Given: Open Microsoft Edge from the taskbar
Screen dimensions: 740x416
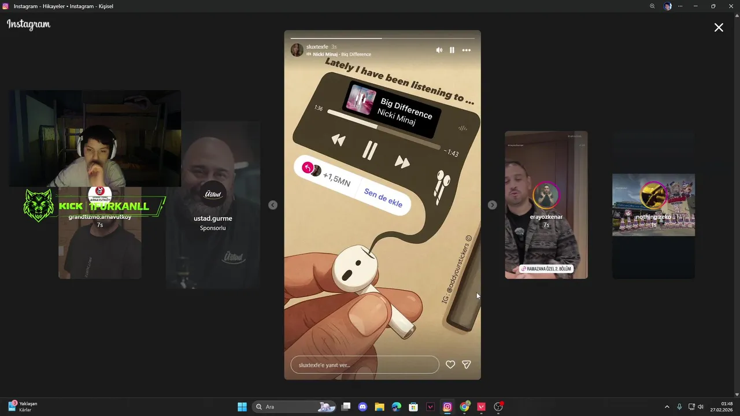Looking at the screenshot, I should pos(396,407).
